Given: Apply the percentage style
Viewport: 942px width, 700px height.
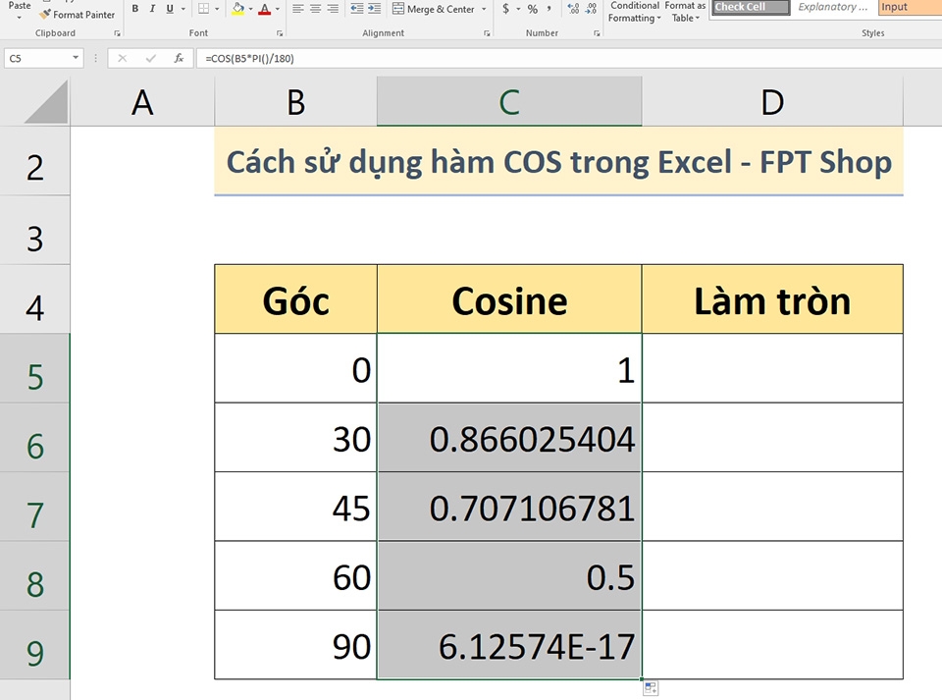Looking at the screenshot, I should click(531, 8).
